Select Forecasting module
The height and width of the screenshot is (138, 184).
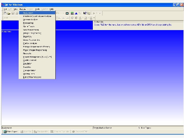[37, 23]
